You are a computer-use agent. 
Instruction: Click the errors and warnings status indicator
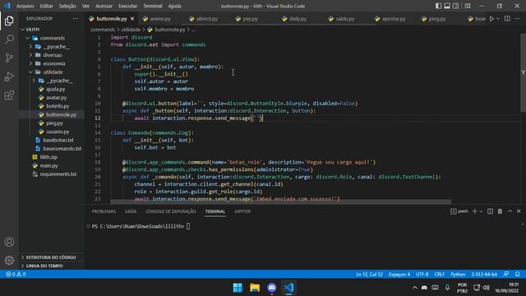click(x=16, y=274)
